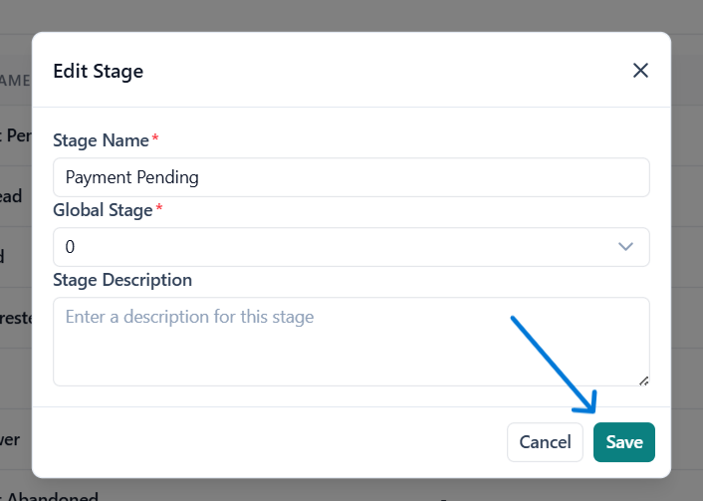Click the text area resize handle

coord(643,379)
